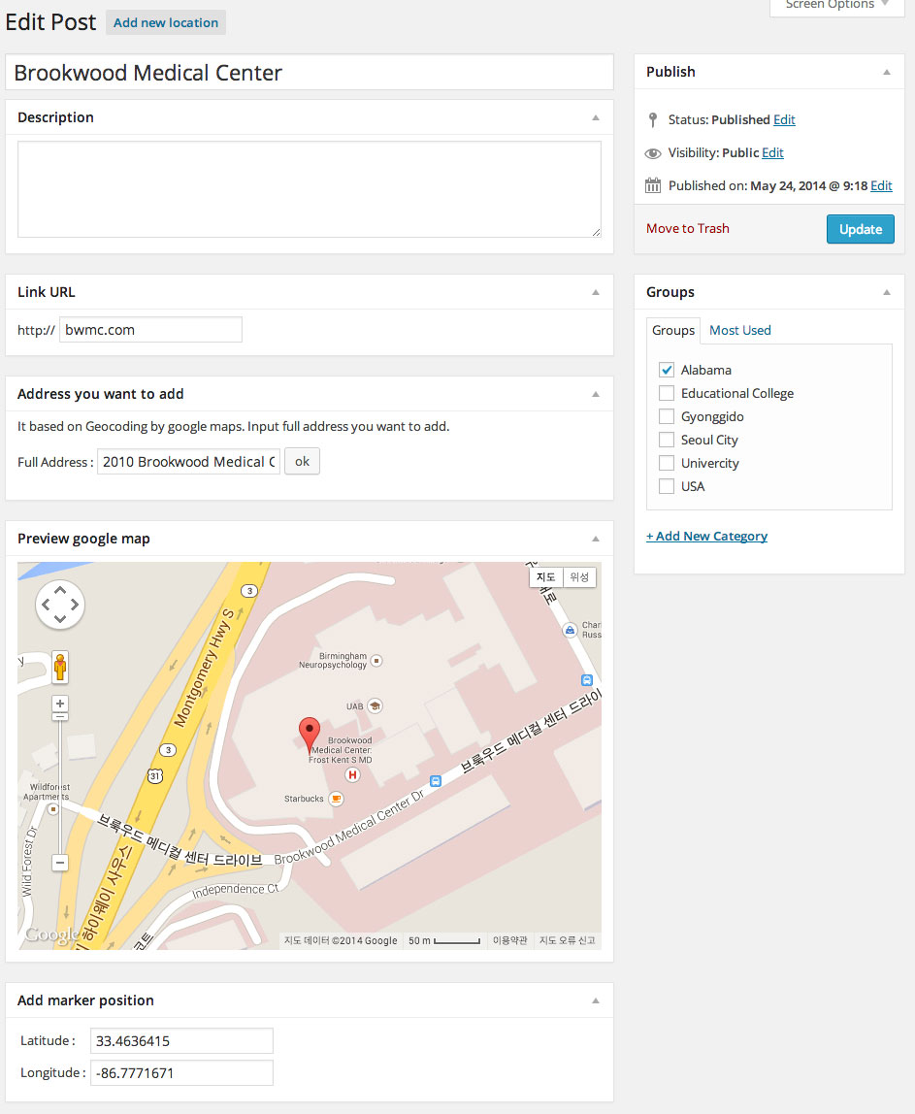Click the Status pin icon in Publish
The height and width of the screenshot is (1114, 915).
[x=653, y=119]
